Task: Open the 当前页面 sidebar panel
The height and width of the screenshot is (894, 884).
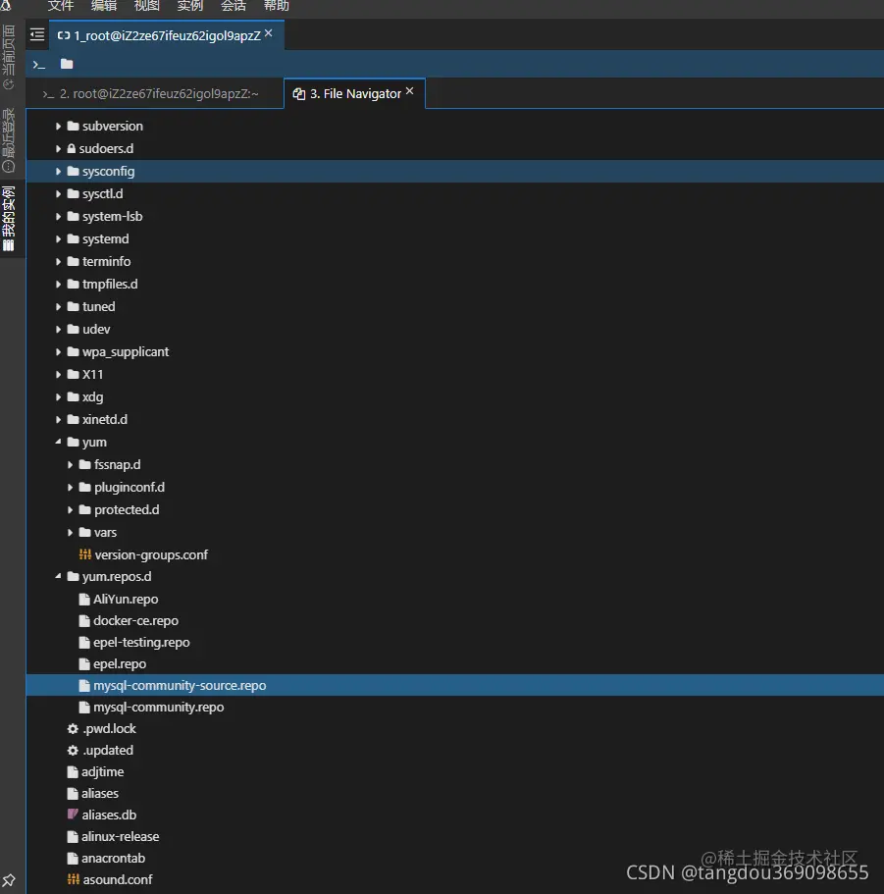Action: [9, 56]
